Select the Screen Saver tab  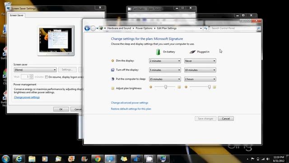(x=17, y=15)
